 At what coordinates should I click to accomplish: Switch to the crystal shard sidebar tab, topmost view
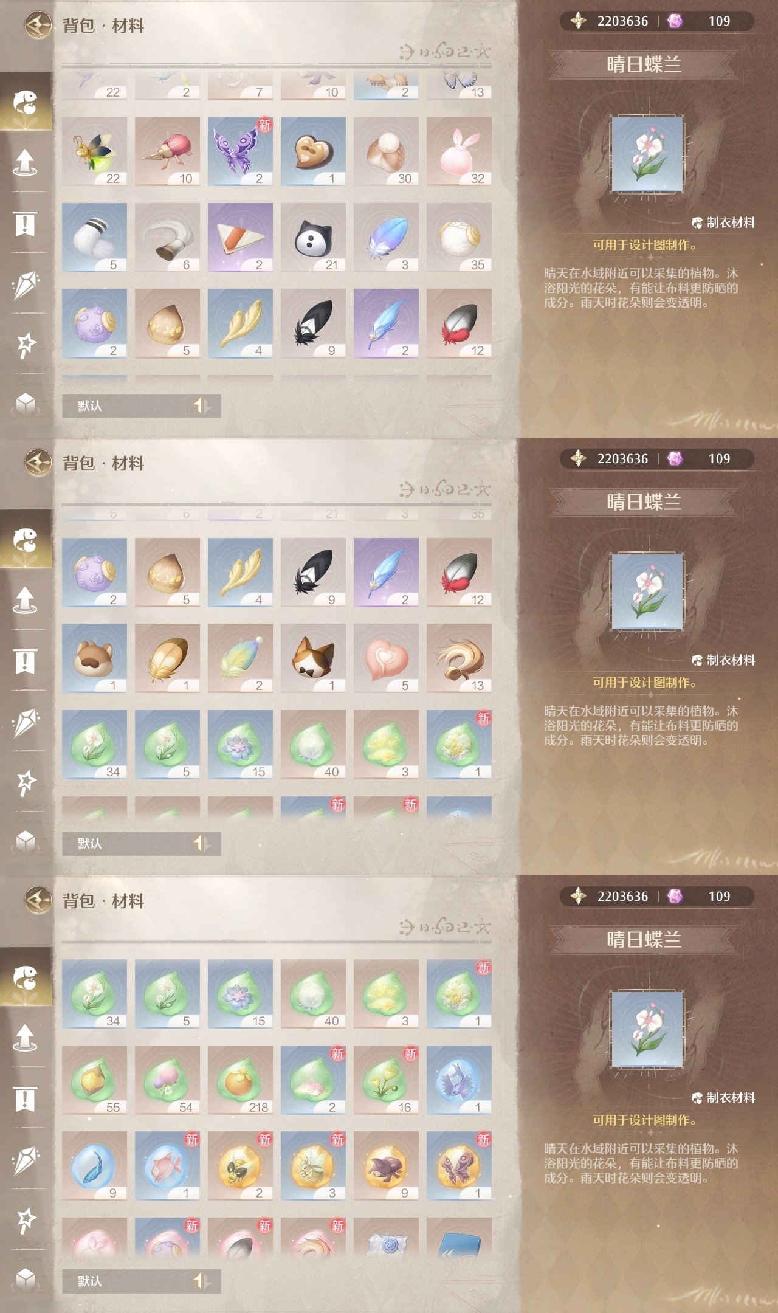pyautogui.click(x=26, y=284)
